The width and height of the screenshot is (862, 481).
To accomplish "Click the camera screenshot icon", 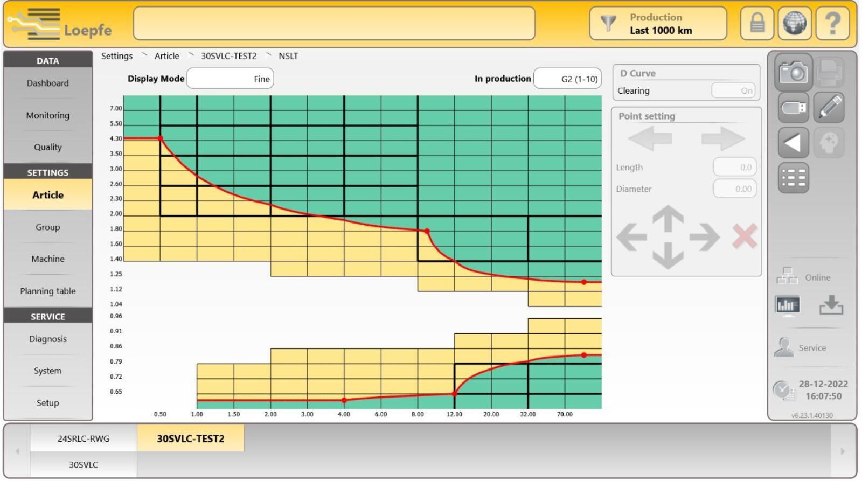I will 793,72.
